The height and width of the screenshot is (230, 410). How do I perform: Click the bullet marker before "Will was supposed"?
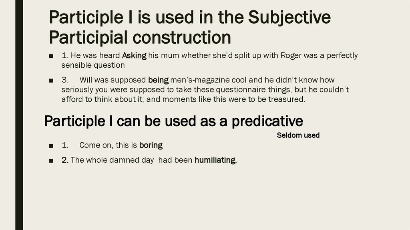pyautogui.click(x=51, y=81)
